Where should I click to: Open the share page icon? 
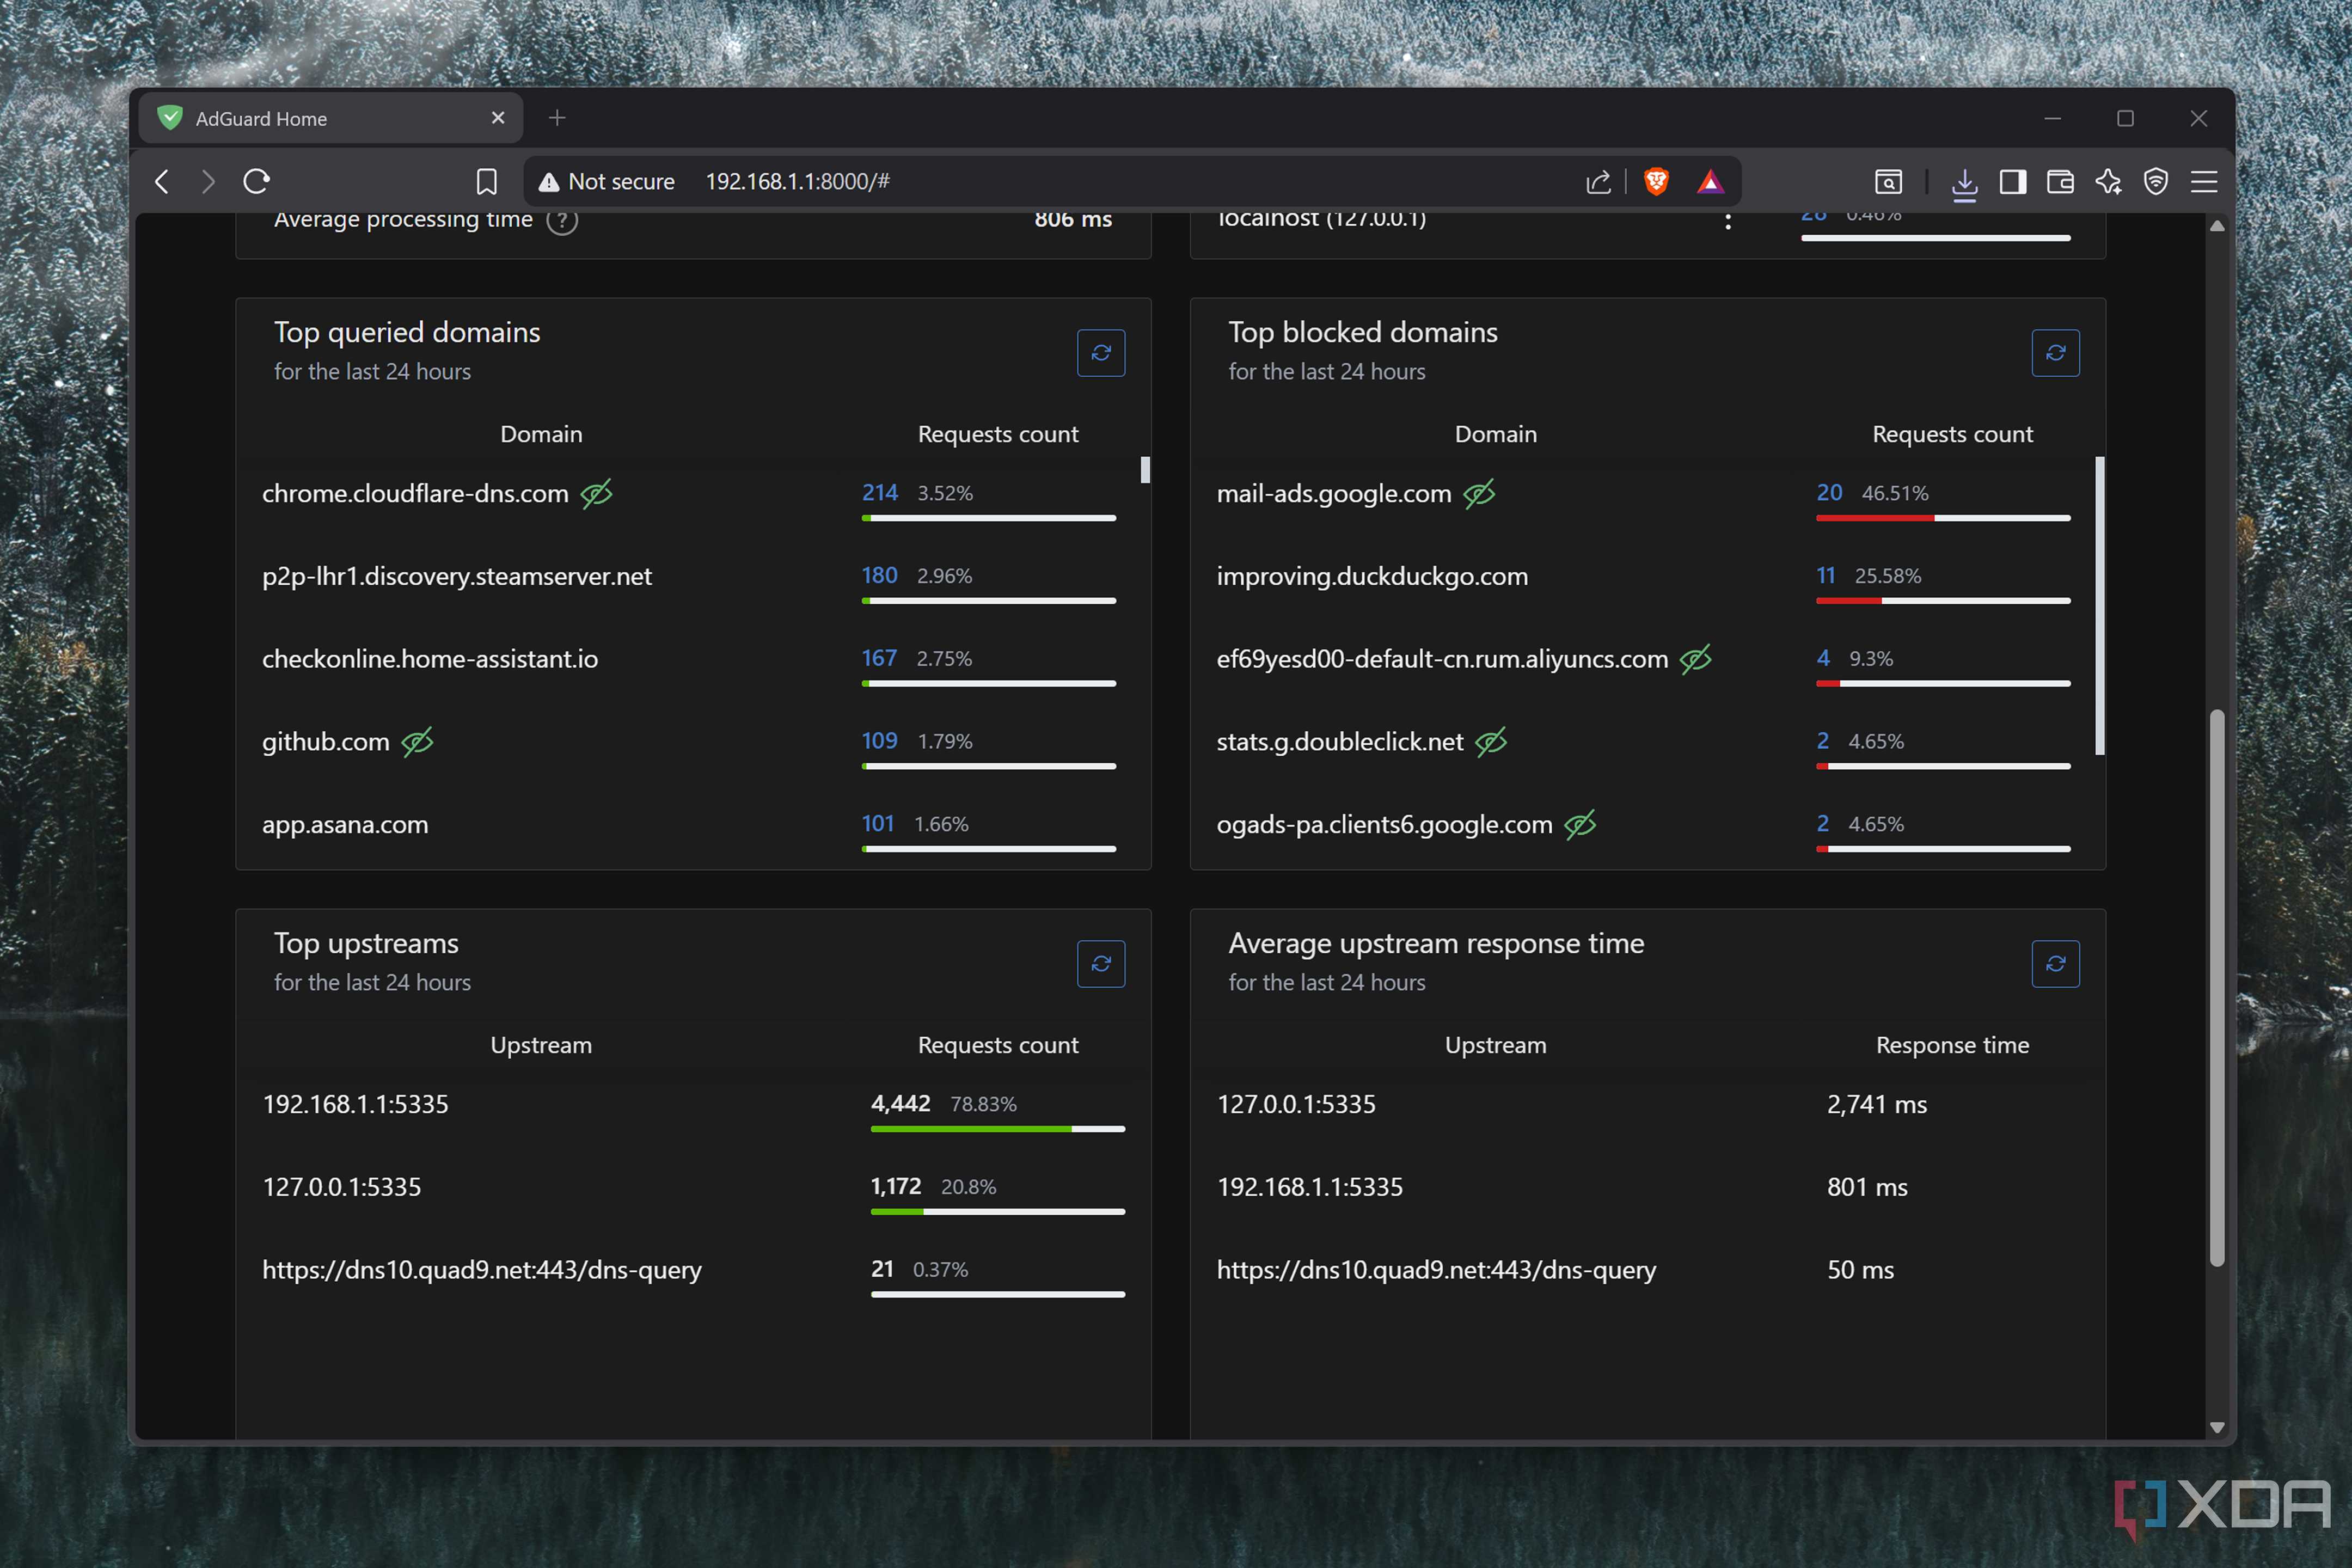tap(1598, 182)
